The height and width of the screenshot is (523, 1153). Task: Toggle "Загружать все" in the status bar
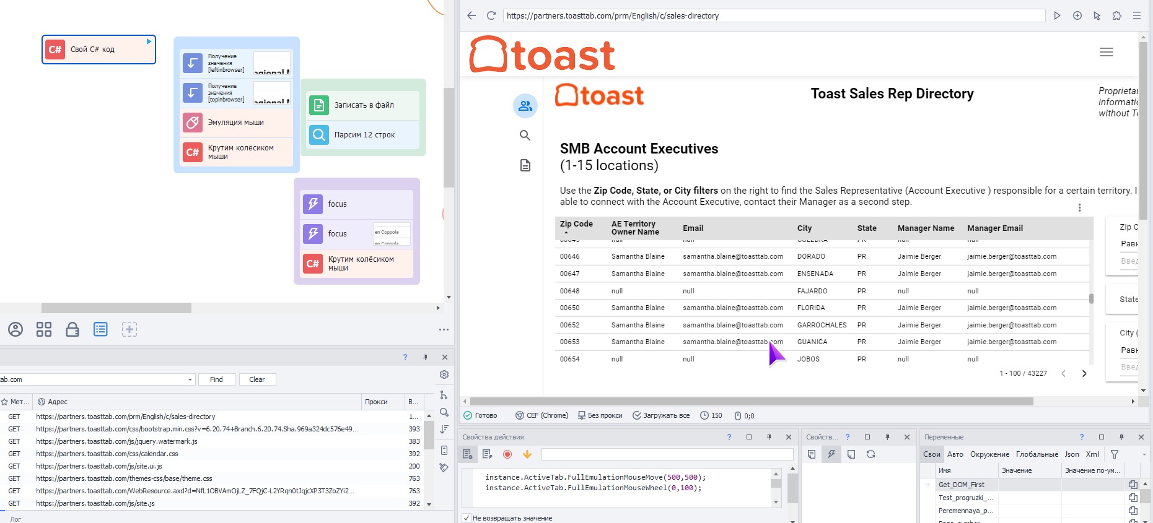[660, 415]
